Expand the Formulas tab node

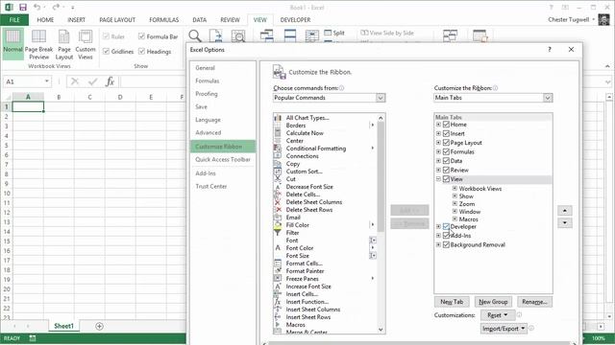click(438, 151)
